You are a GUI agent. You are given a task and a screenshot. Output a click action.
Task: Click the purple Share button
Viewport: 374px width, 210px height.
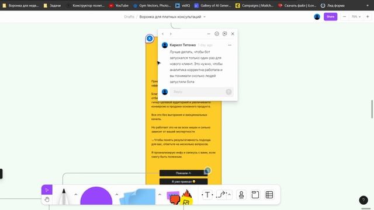pyautogui.click(x=330, y=17)
